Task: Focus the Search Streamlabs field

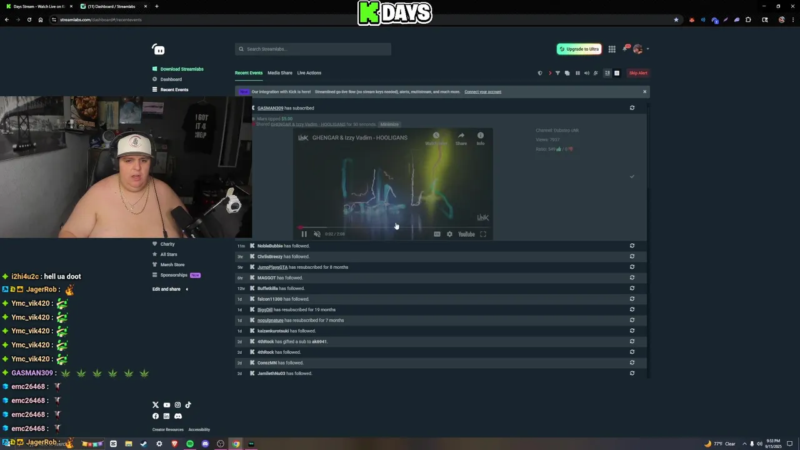Action: tap(313, 49)
